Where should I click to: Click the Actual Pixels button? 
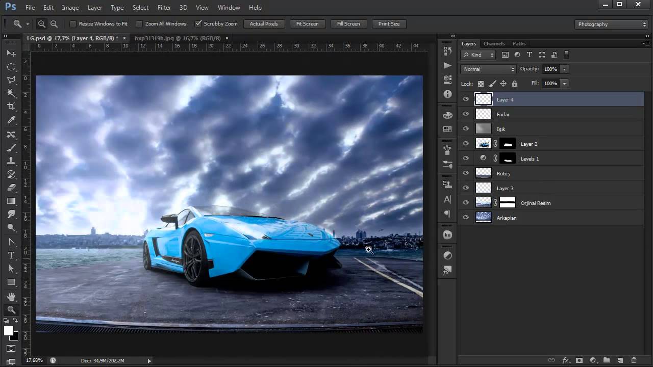pyautogui.click(x=264, y=24)
